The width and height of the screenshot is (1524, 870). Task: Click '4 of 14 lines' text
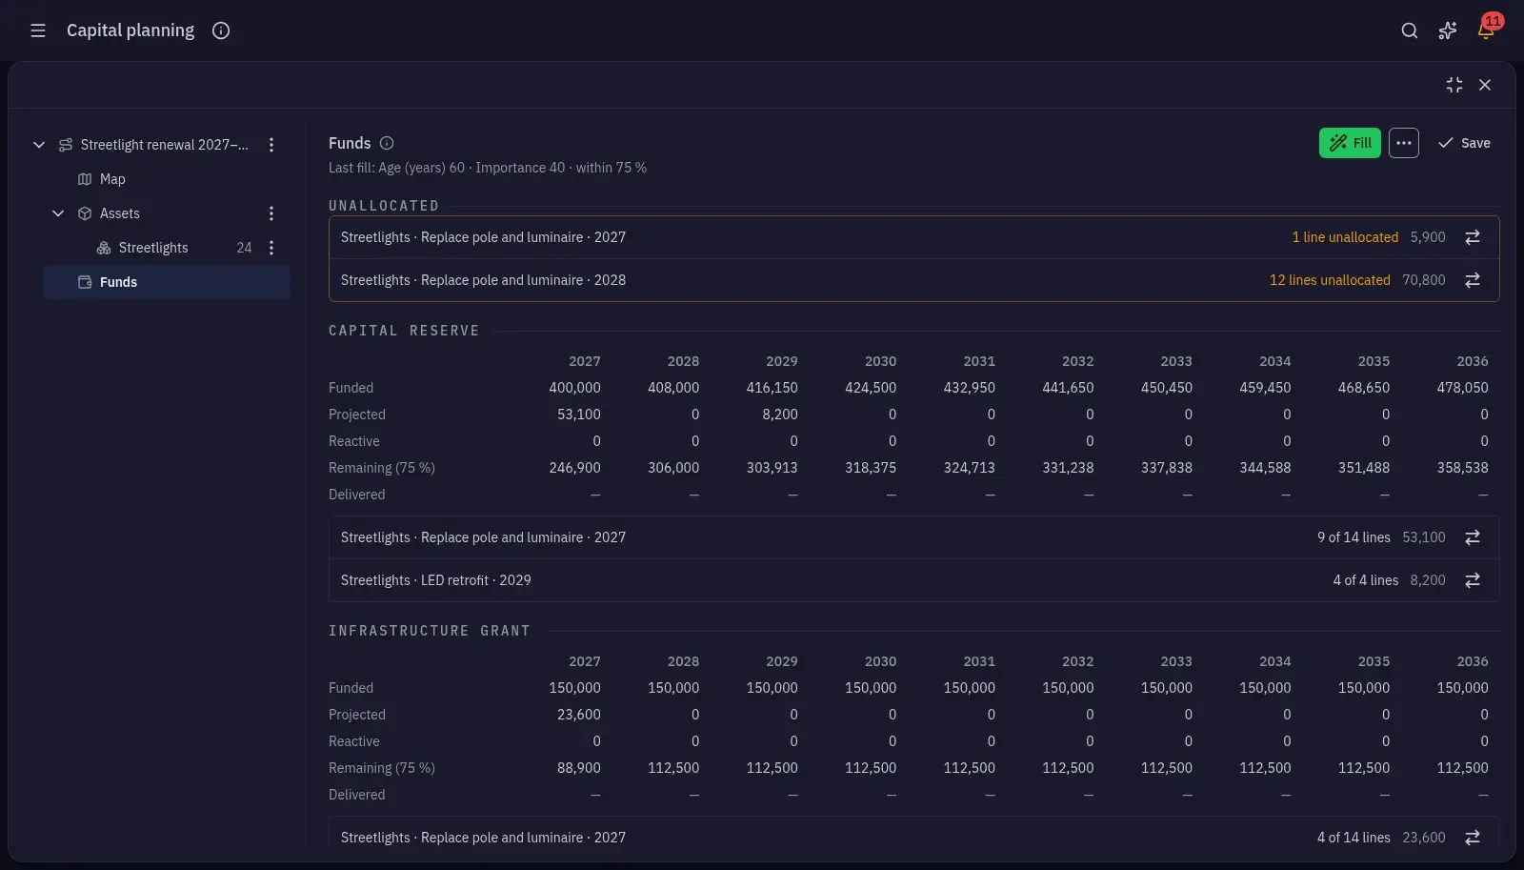[x=1354, y=838]
